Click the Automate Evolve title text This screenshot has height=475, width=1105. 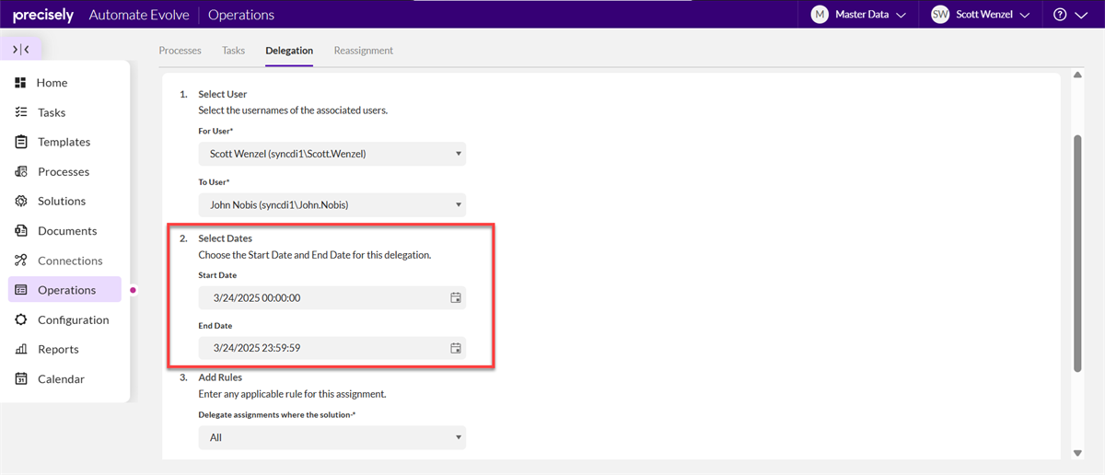[137, 15]
